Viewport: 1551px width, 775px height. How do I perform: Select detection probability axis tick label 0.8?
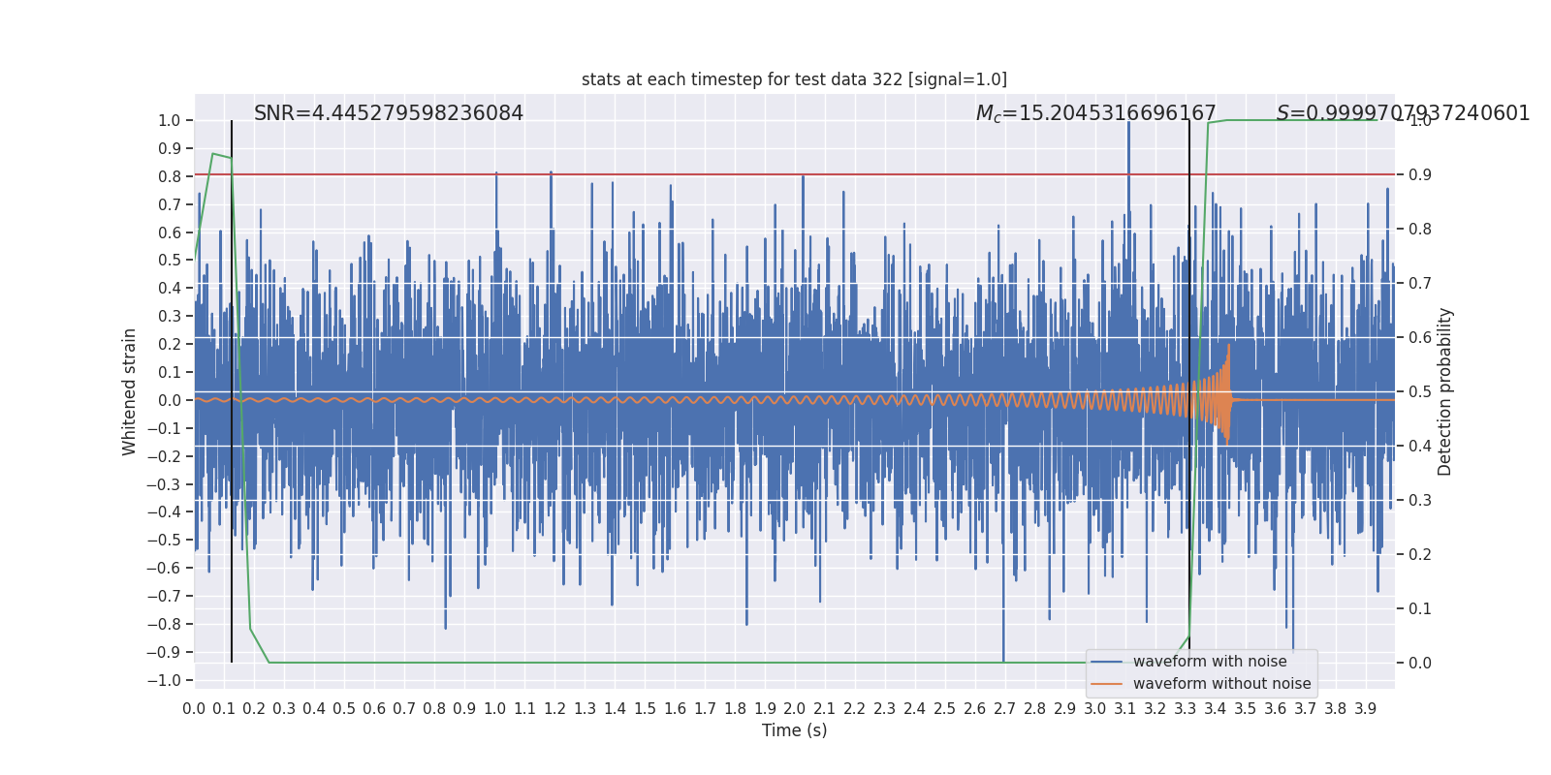[1420, 229]
